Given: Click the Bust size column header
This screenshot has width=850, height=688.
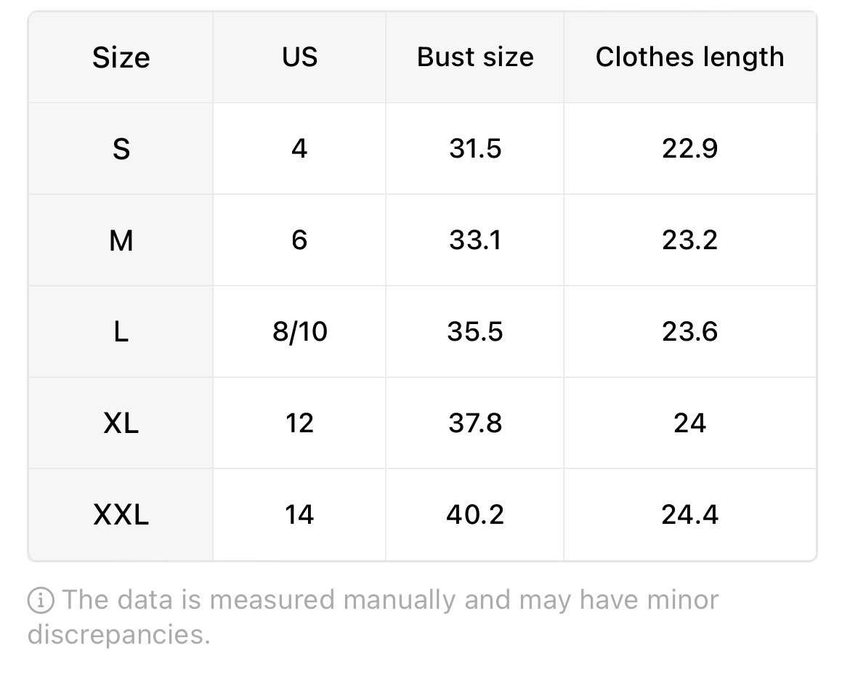Looking at the screenshot, I should 475,57.
